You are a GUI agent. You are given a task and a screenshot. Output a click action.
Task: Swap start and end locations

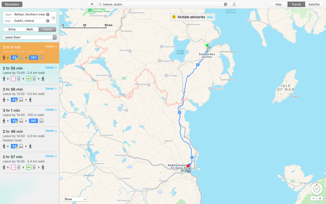pos(53,18)
